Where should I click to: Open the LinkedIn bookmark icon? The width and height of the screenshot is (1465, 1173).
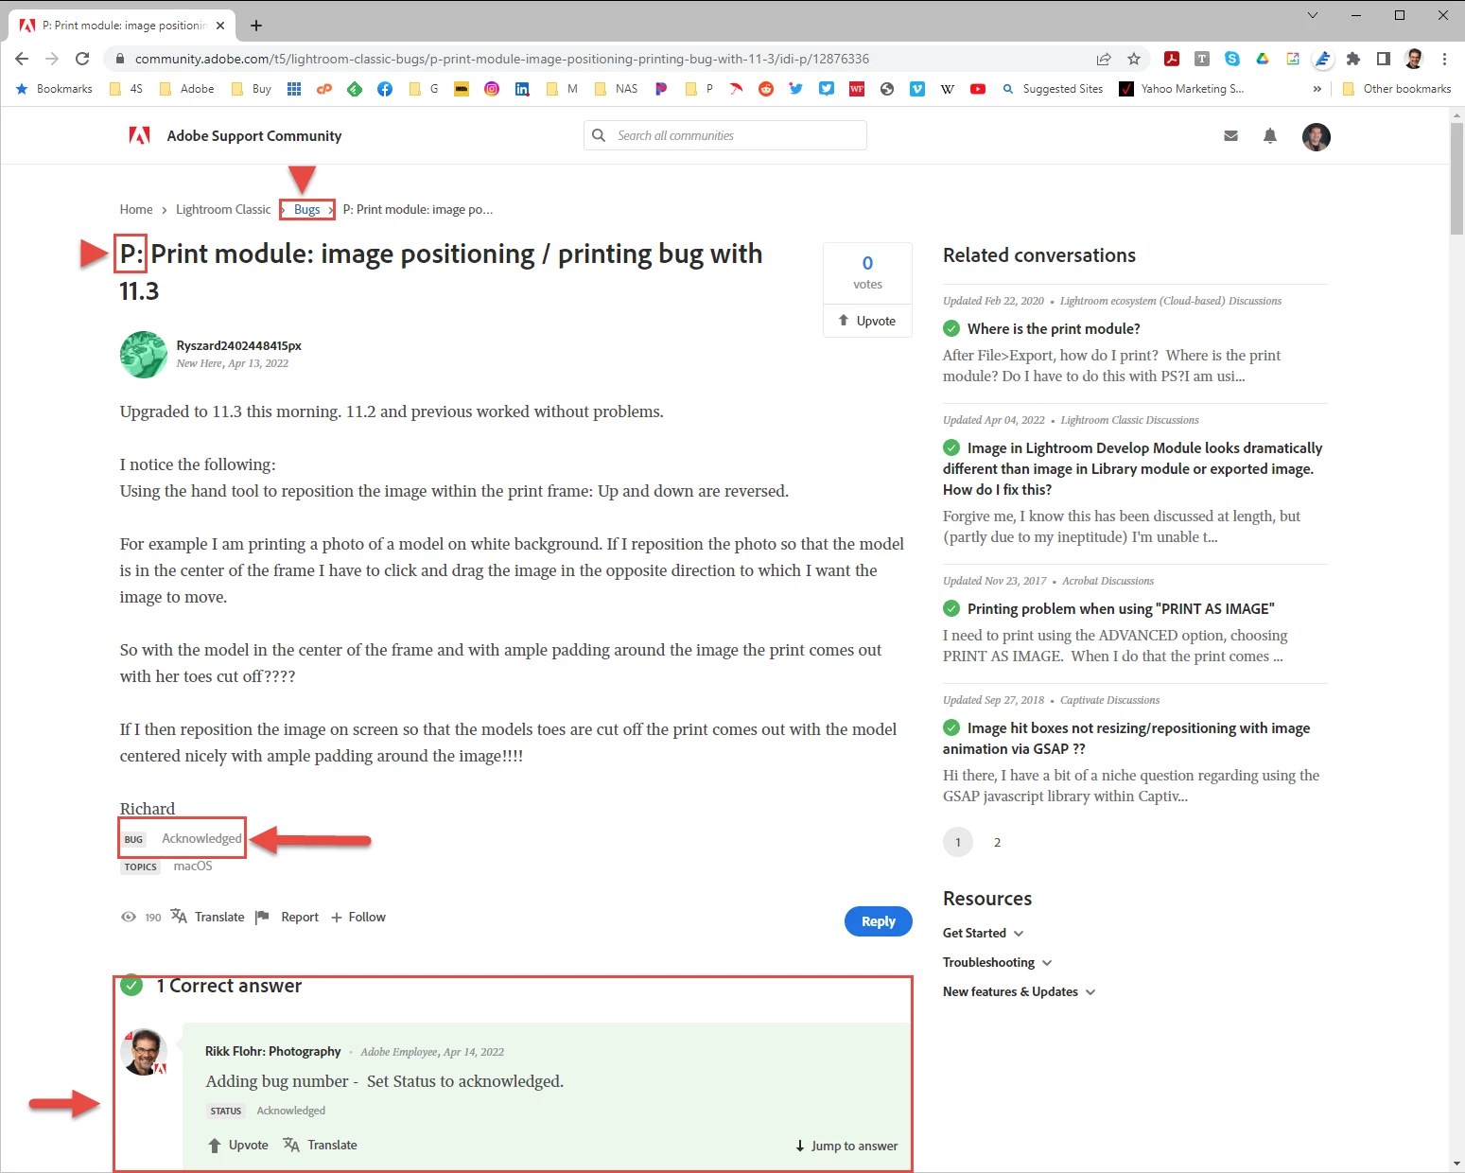point(522,89)
